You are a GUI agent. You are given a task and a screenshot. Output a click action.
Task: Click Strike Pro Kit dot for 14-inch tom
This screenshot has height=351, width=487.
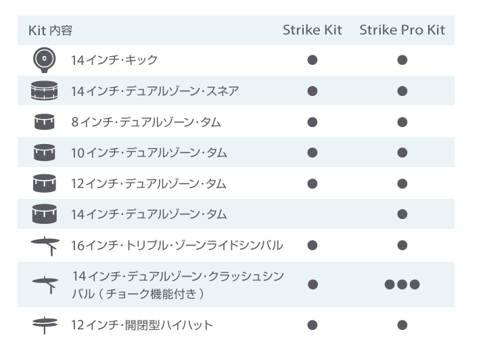point(402,214)
